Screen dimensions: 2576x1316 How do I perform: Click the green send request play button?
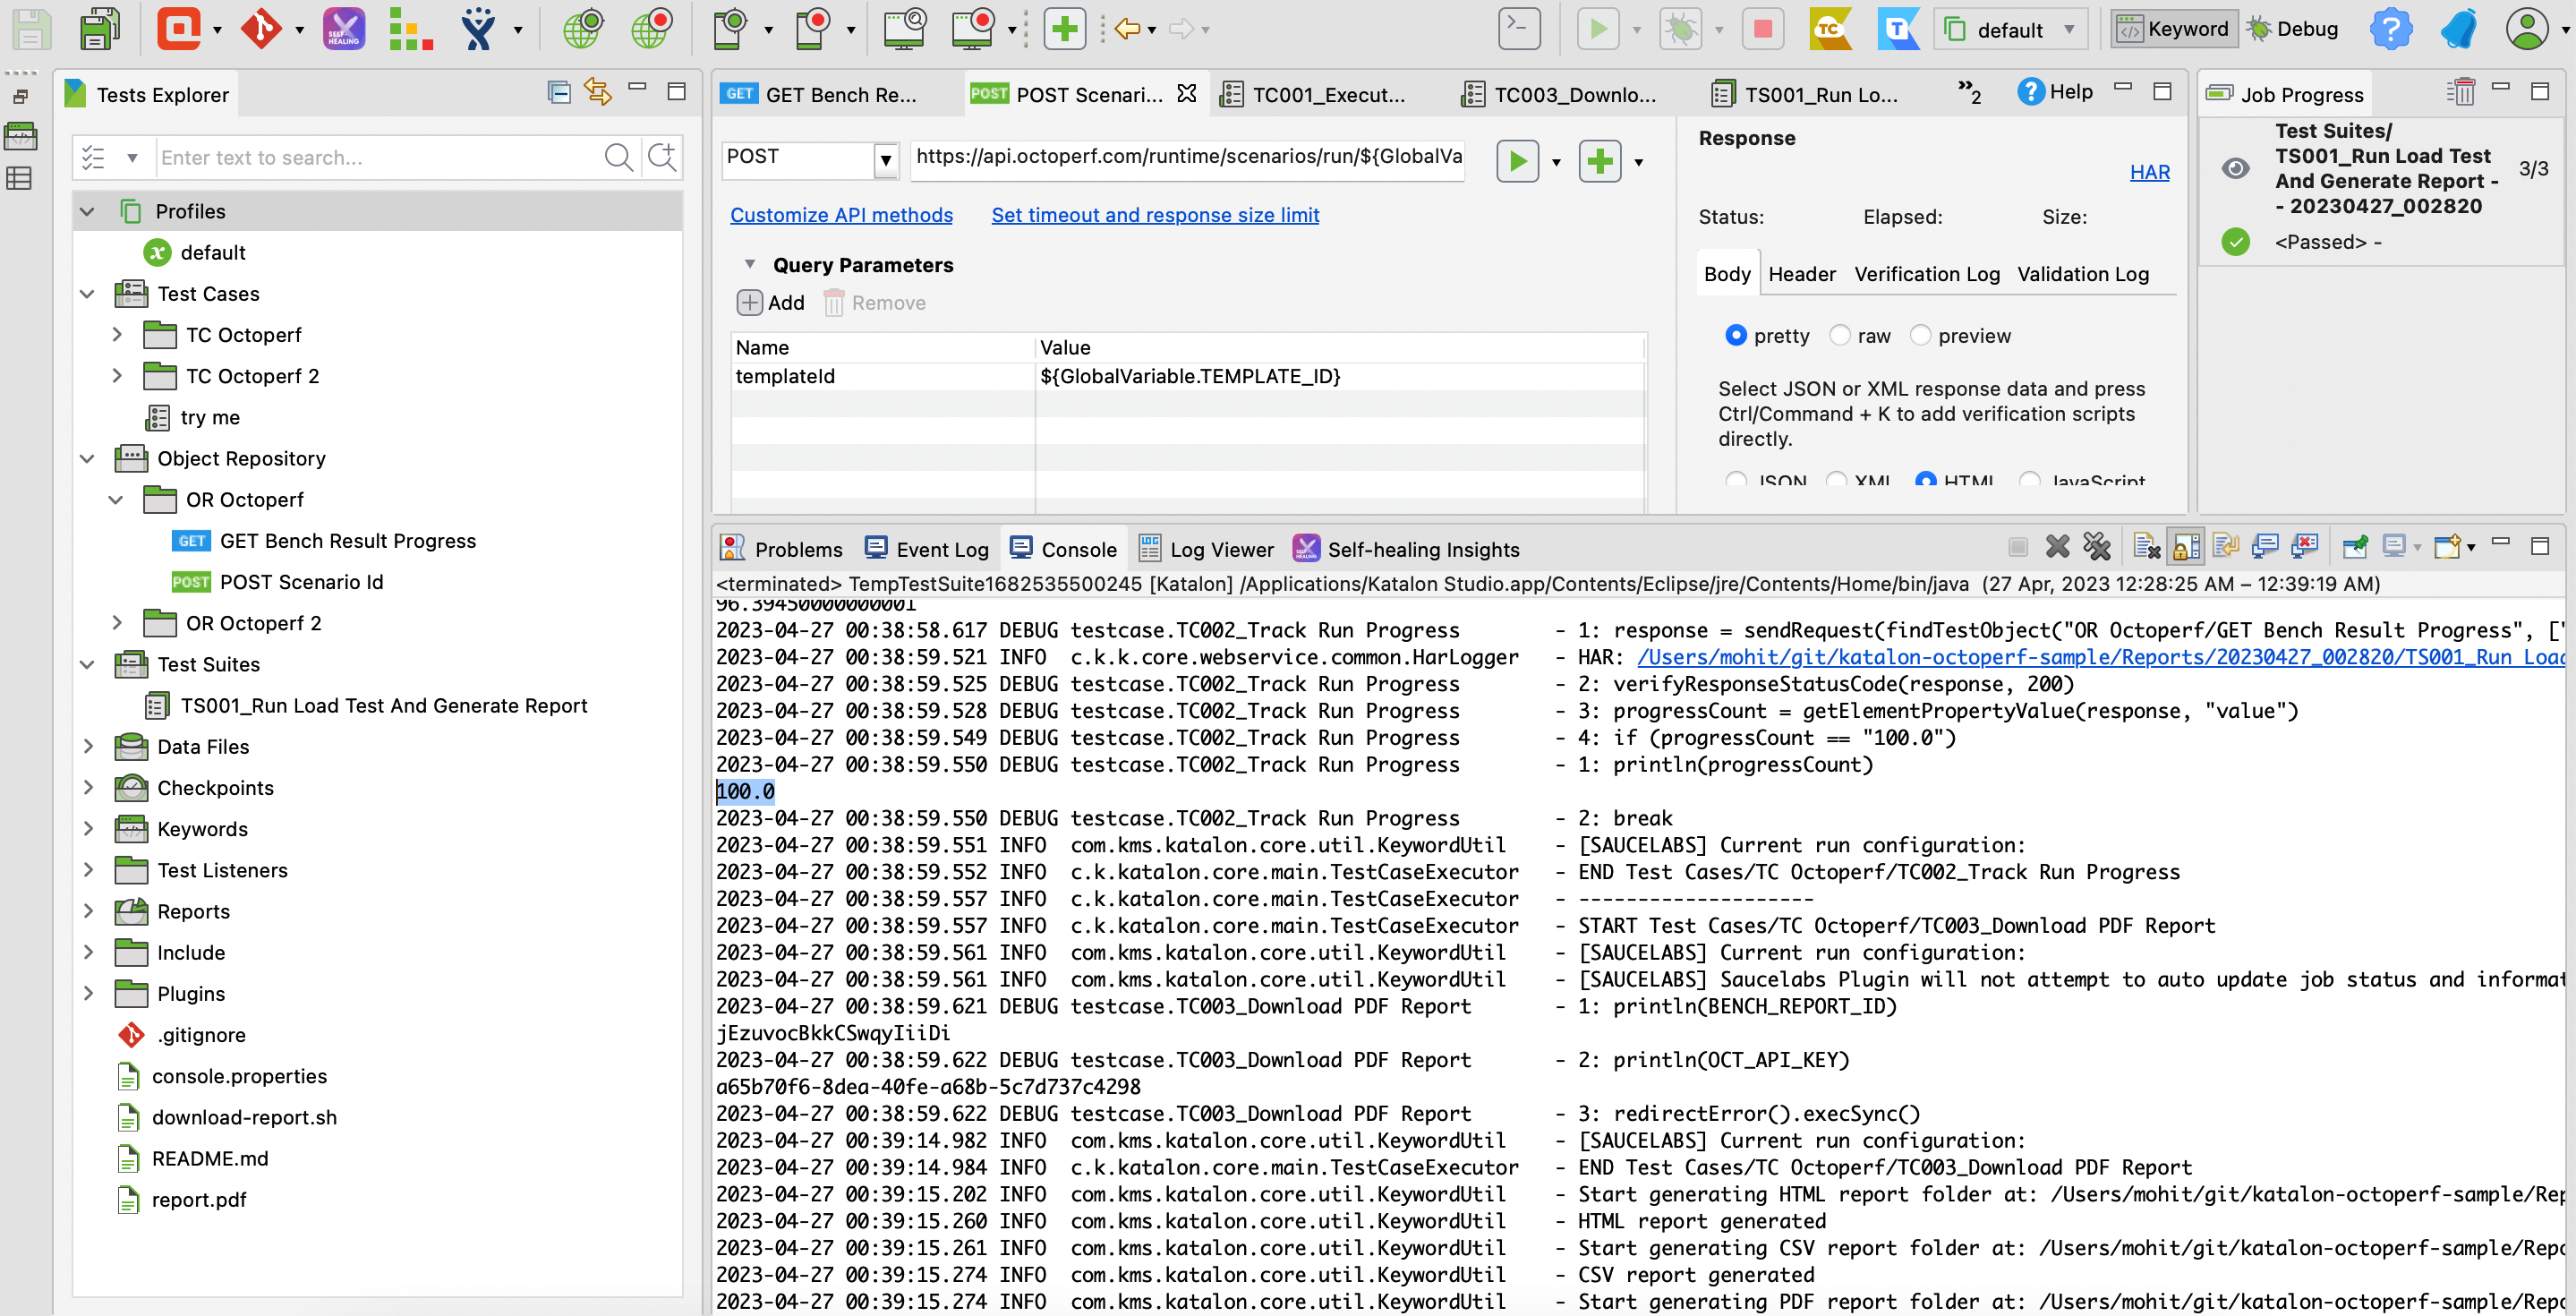(x=1517, y=161)
